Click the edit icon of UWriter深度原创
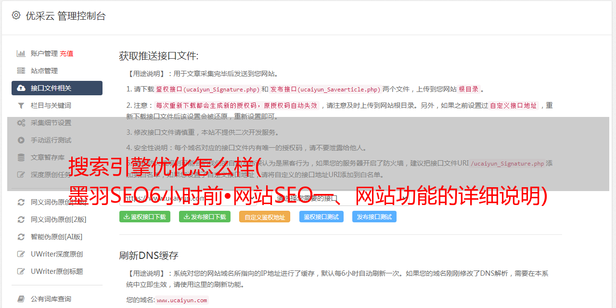 [21, 254]
